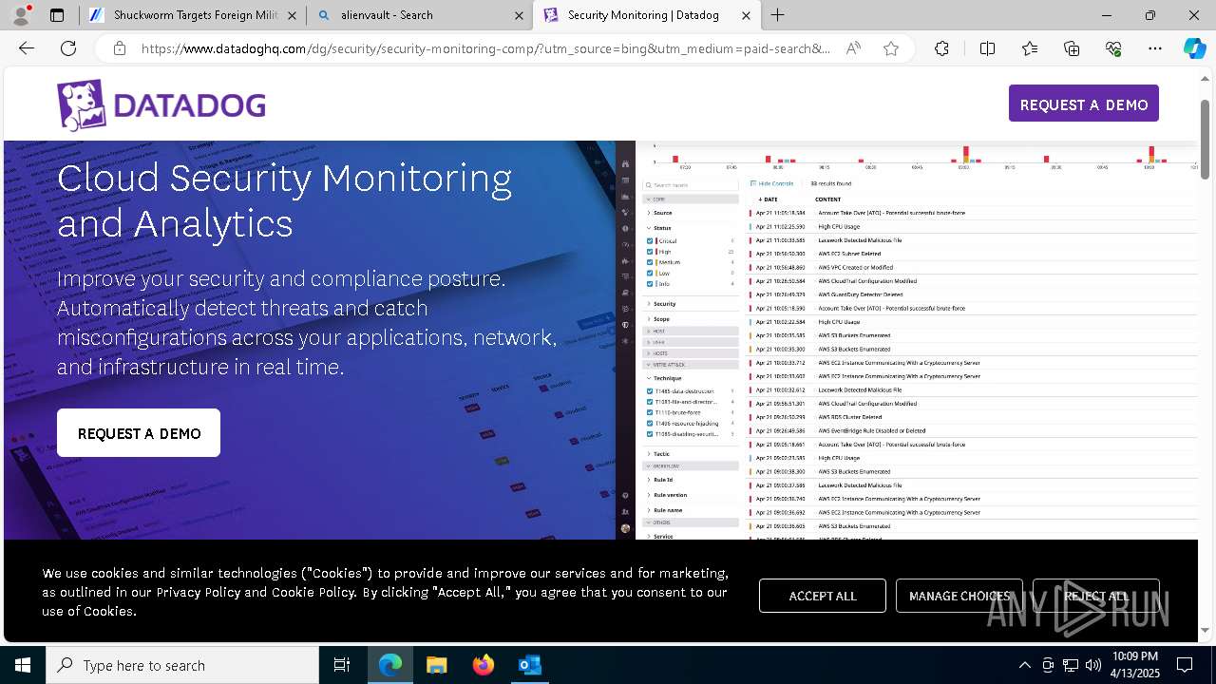Screen dimensions: 1216x684
Task: Open File Explorer from the taskbar
Action: pyautogui.click(x=437, y=665)
